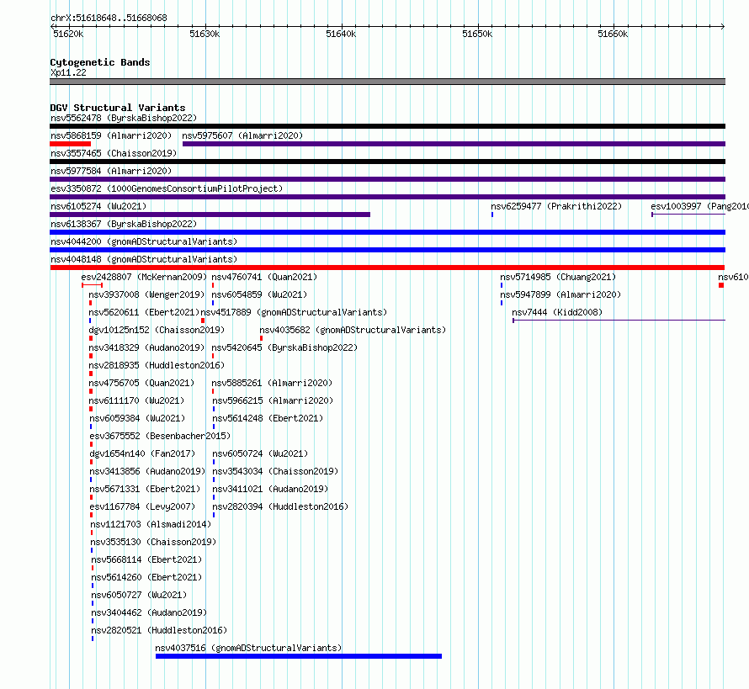Viewport: 749px width, 689px height.
Task: Select the purple nsv6105274 (Wu2021) bar
Action: 210,215
